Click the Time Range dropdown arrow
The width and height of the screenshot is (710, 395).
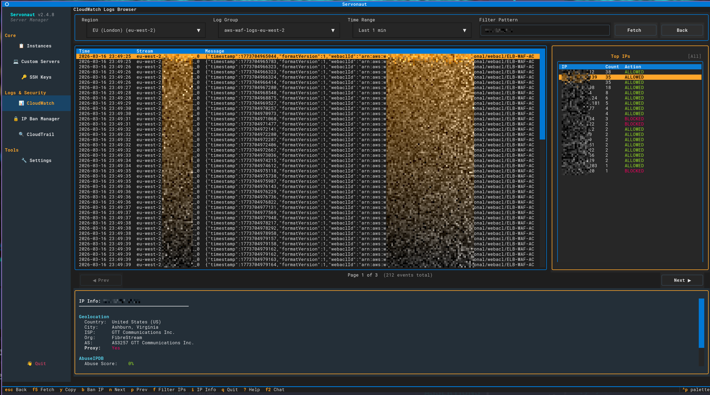coord(465,30)
